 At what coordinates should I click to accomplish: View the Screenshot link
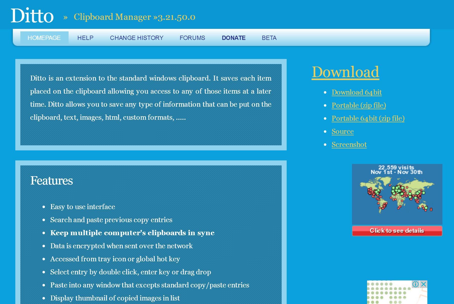349,145
